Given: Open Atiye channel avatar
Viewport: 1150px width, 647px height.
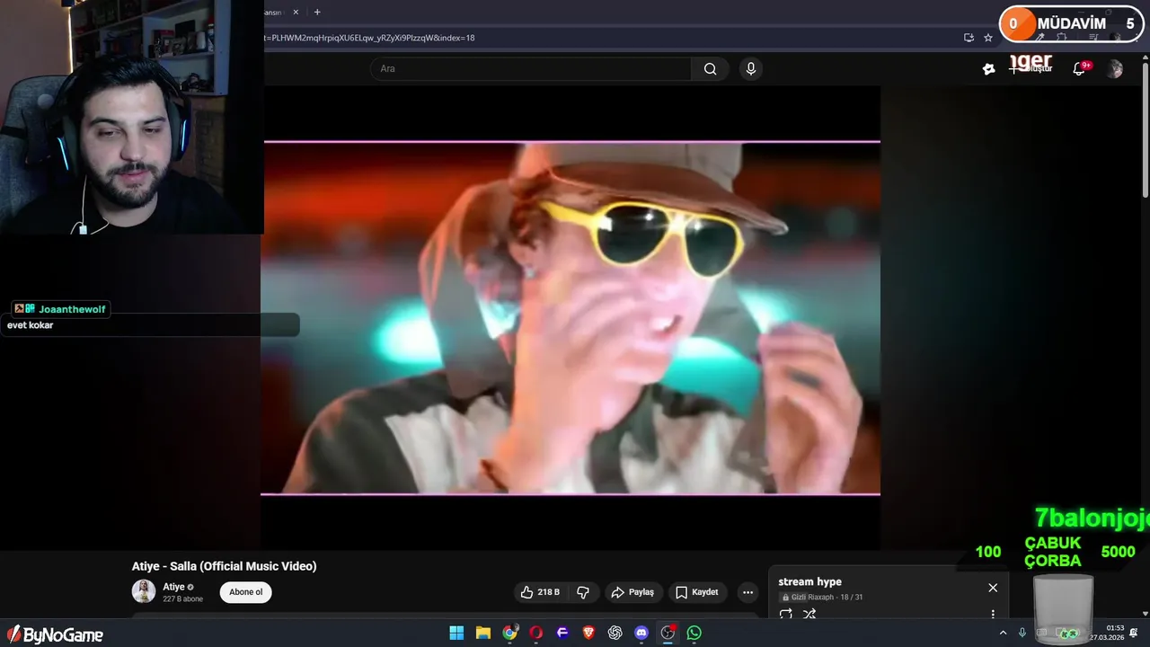Looking at the screenshot, I should pyautogui.click(x=144, y=591).
